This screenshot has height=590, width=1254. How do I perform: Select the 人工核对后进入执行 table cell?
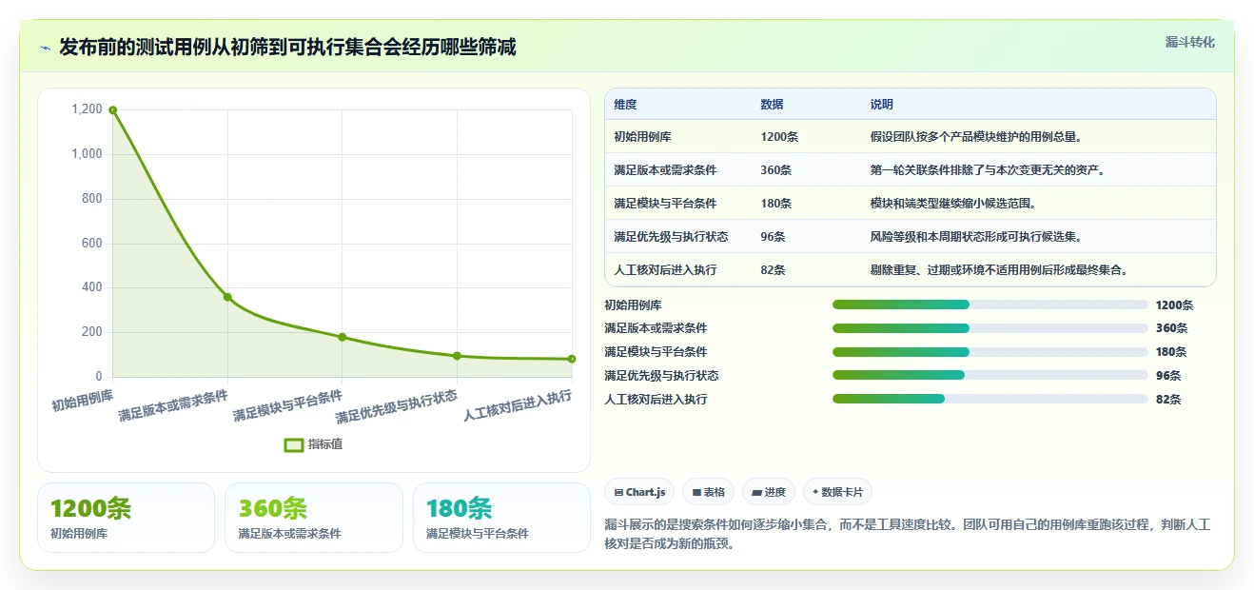[665, 270]
